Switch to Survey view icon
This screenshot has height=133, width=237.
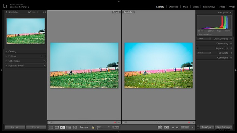pyautogui.click(x=69, y=127)
